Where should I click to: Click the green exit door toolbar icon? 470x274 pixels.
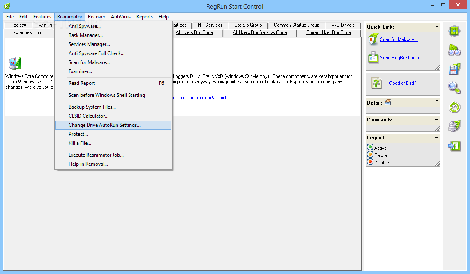454,146
